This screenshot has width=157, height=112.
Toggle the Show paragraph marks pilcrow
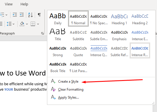point(39,15)
